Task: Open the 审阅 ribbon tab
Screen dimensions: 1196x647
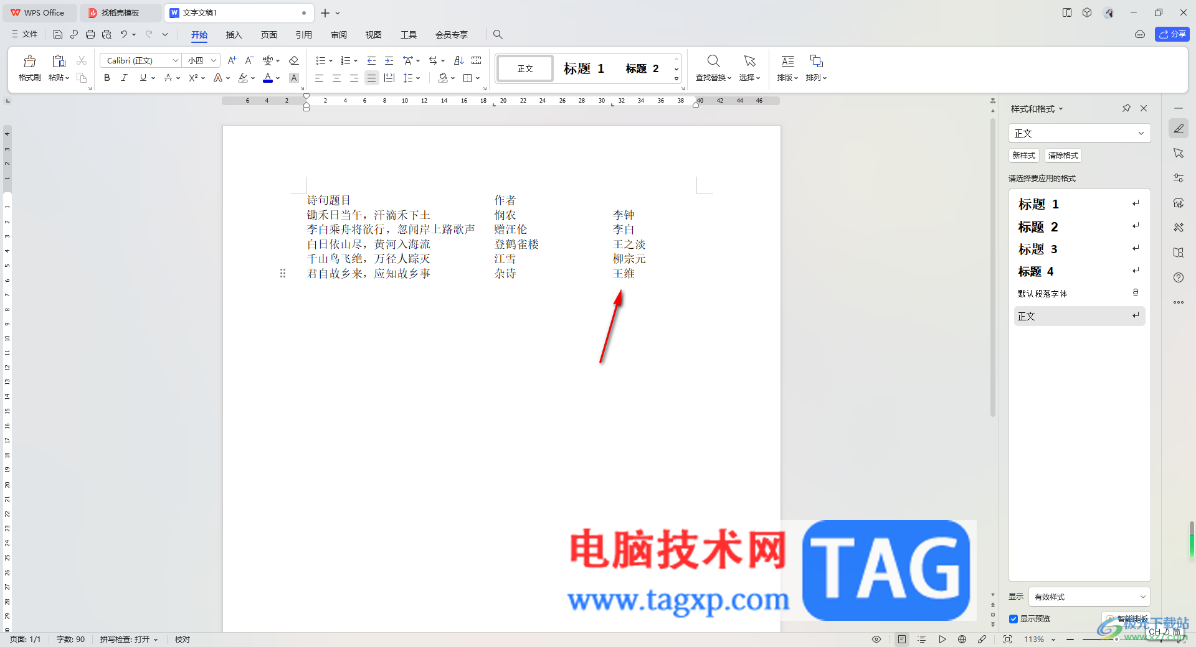Action: [339, 35]
